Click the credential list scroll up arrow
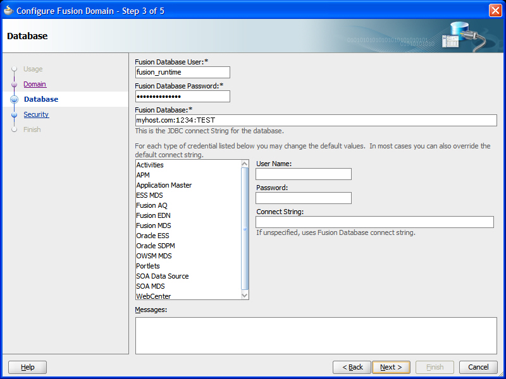506x379 pixels. [245, 164]
